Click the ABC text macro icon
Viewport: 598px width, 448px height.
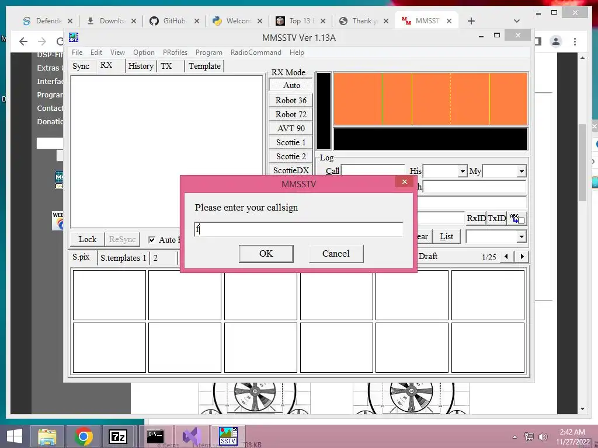pyautogui.click(x=517, y=218)
